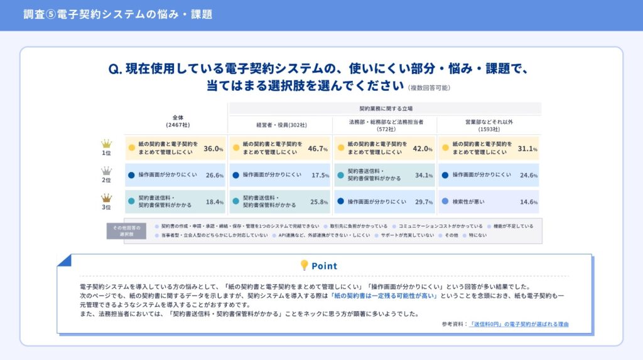Click the (複数回答可能) note
Screen dimensions: 643x360
429,88
